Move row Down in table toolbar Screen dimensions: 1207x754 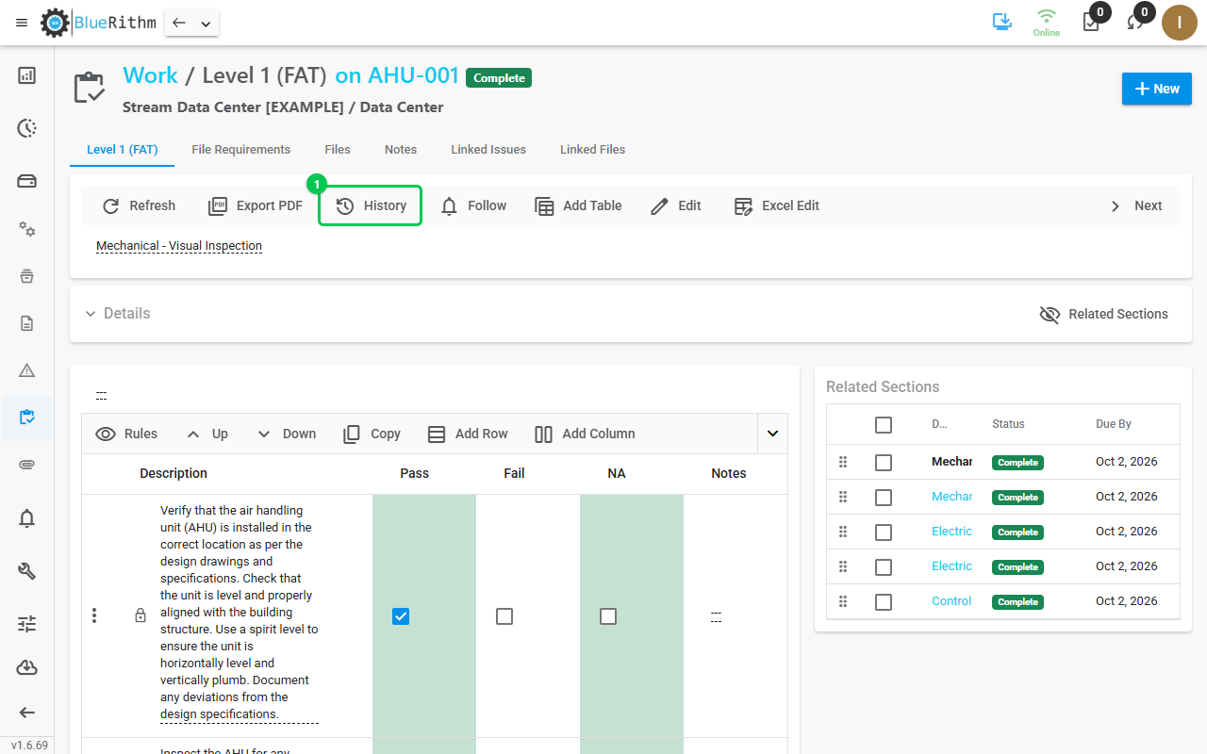286,434
